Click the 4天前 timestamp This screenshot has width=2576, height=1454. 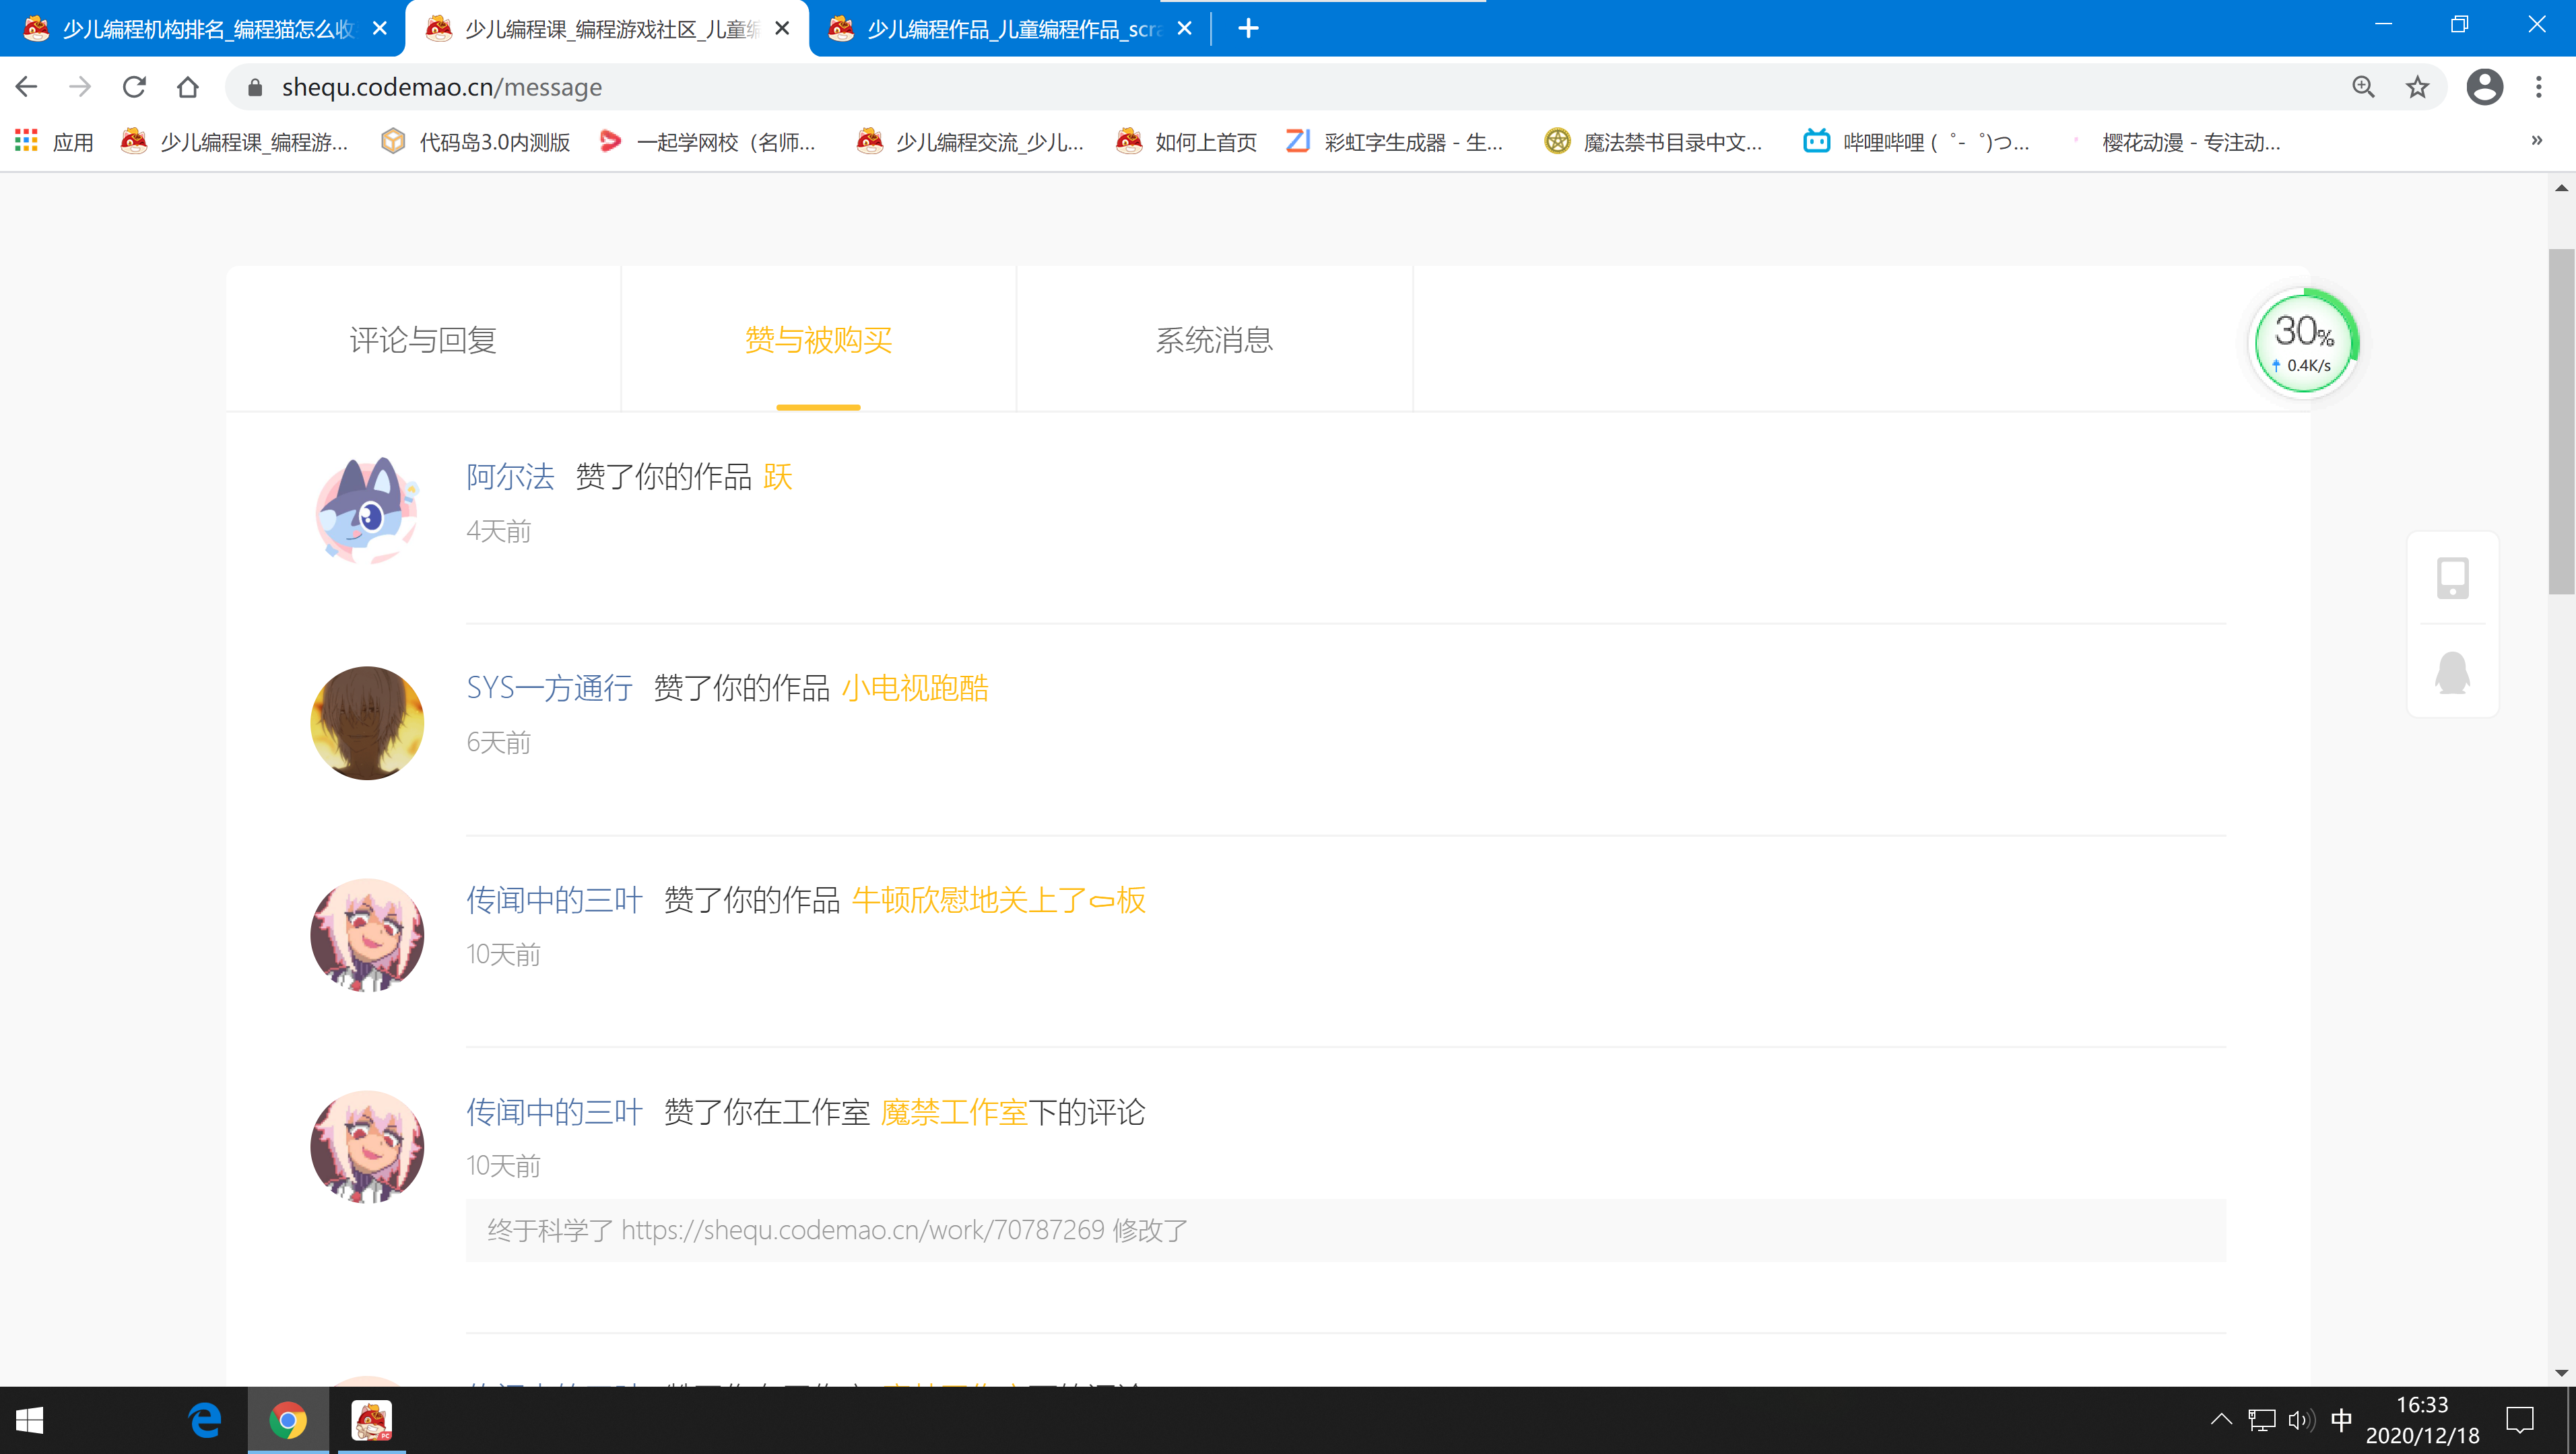click(x=499, y=530)
